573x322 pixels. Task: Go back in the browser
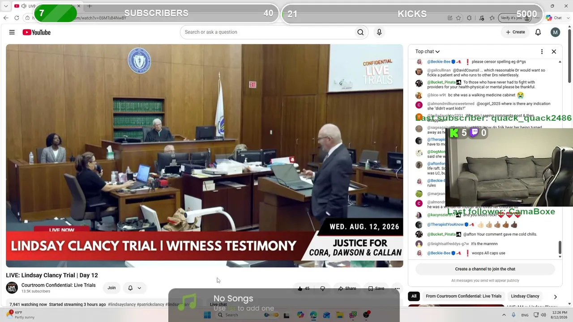[6, 18]
